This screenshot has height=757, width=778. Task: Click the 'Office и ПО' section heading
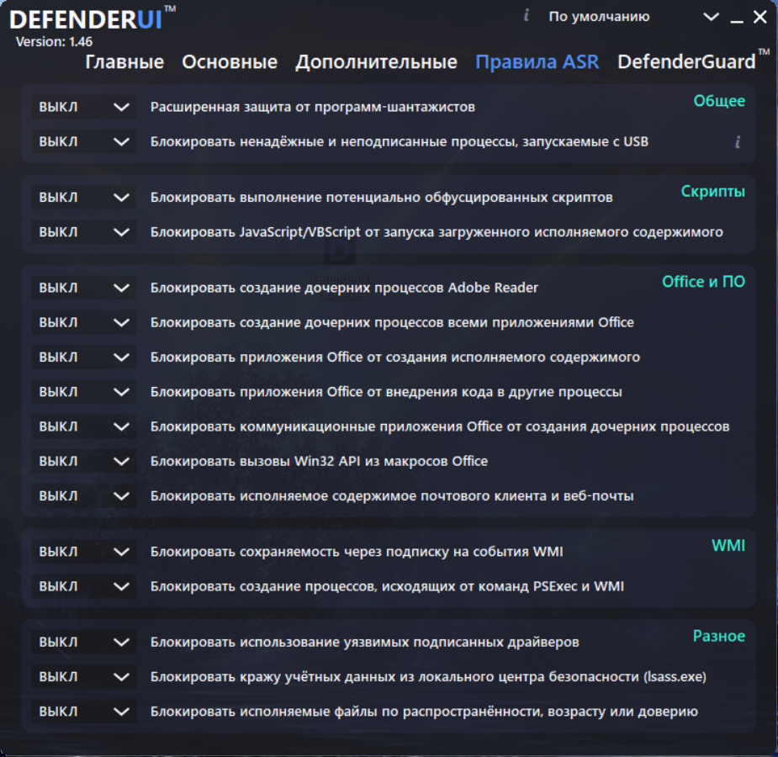tap(703, 282)
